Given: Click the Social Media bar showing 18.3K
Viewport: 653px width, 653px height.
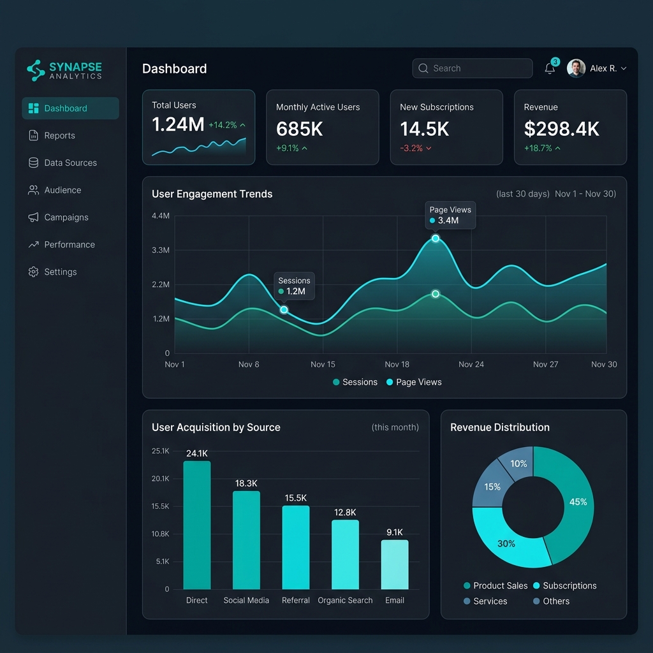Looking at the screenshot, I should click(x=246, y=540).
